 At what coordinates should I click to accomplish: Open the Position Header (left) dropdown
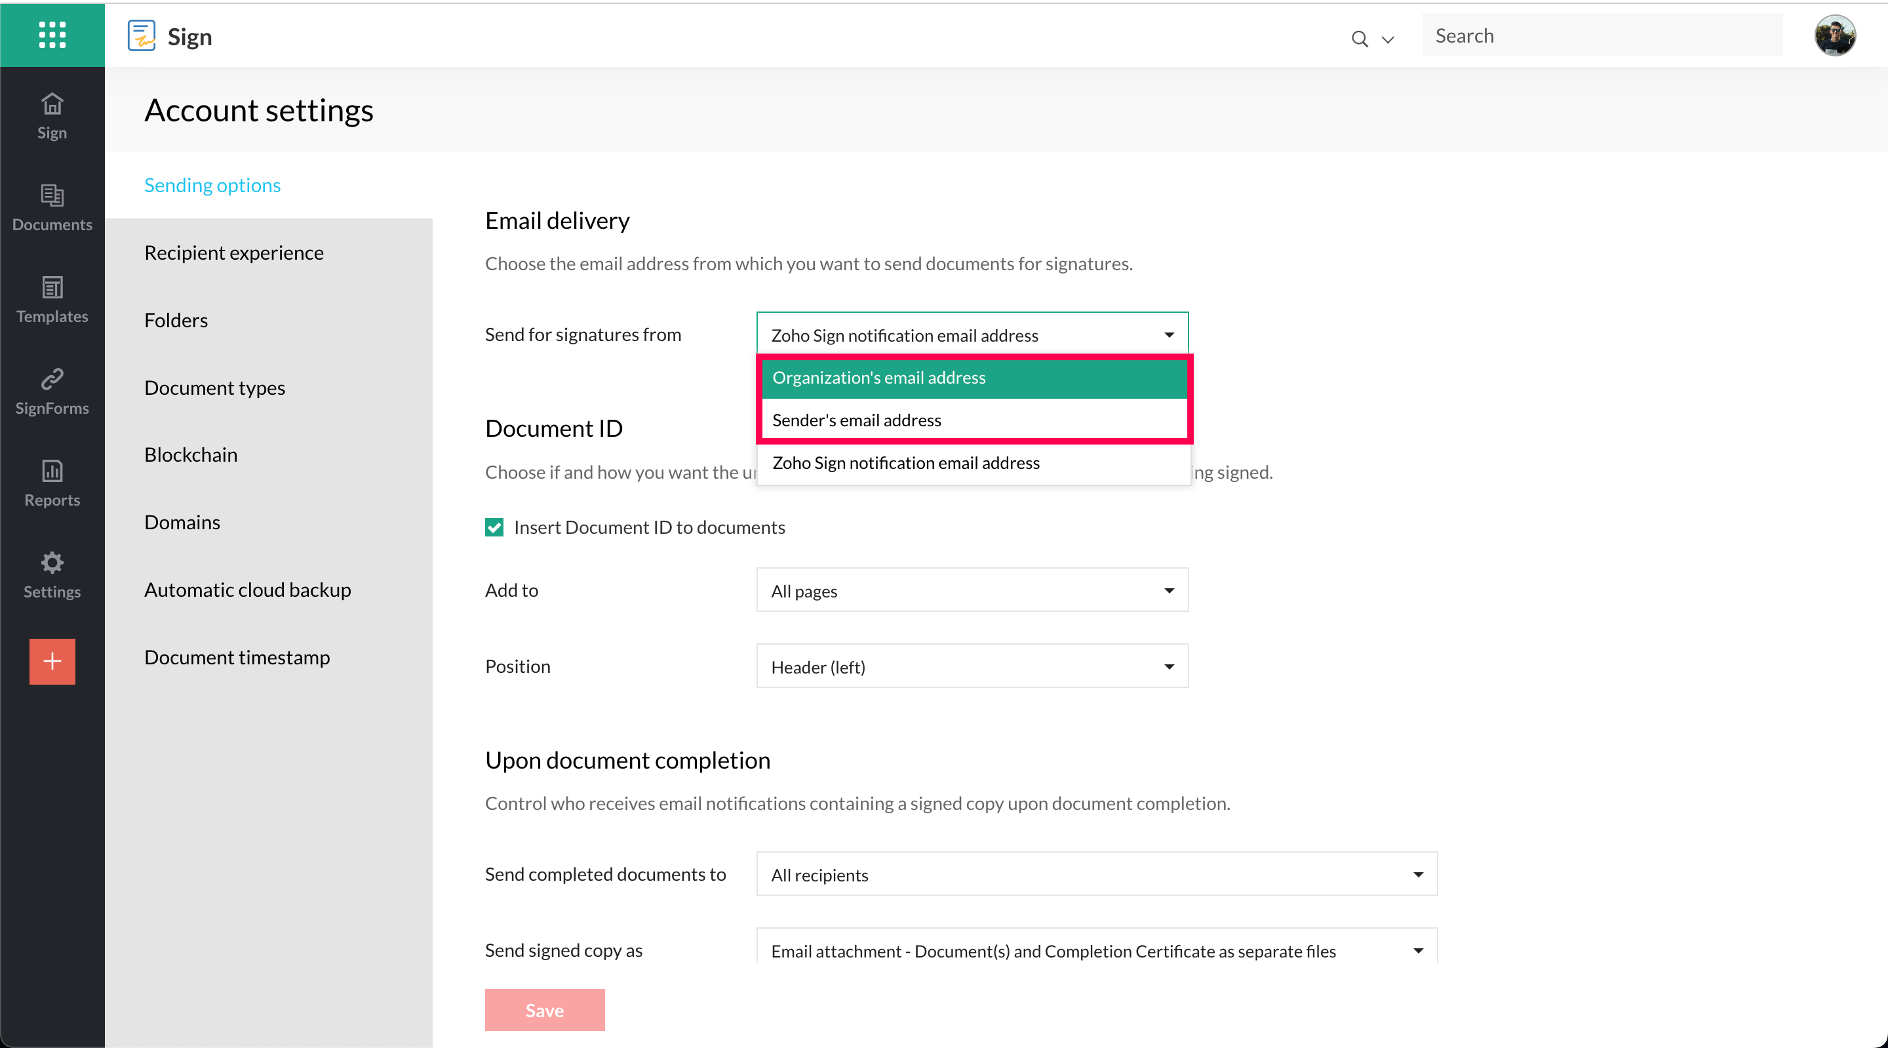pos(972,667)
